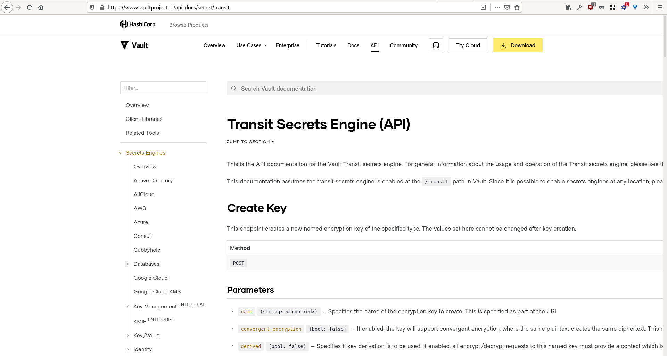Open page actions three-dot menu
Viewport: 667px width, 356px height.
tap(497, 7)
